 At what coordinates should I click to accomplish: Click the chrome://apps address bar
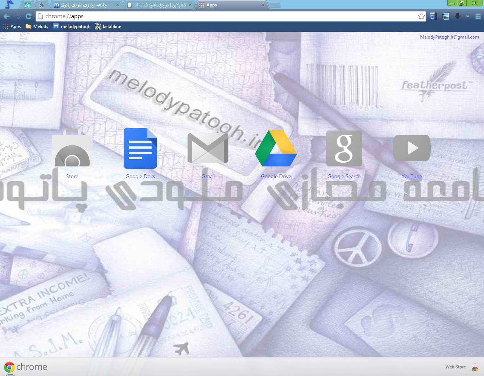[x=231, y=16]
